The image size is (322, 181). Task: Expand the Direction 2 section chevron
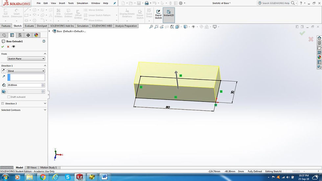coord(45,103)
